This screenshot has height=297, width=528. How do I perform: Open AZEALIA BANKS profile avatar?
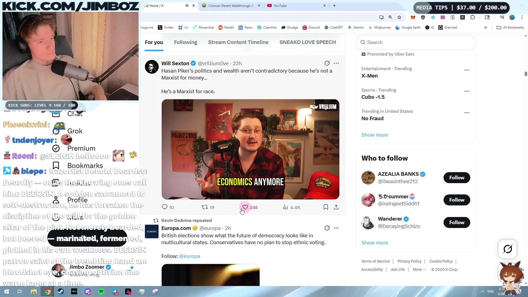(x=368, y=177)
